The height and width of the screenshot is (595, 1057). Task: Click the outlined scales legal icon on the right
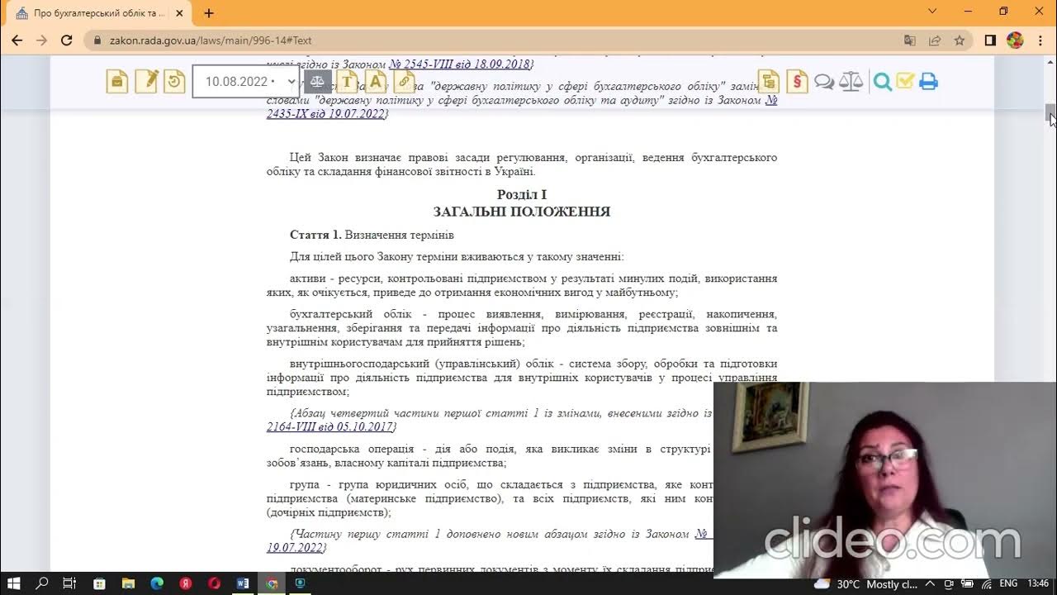(851, 81)
